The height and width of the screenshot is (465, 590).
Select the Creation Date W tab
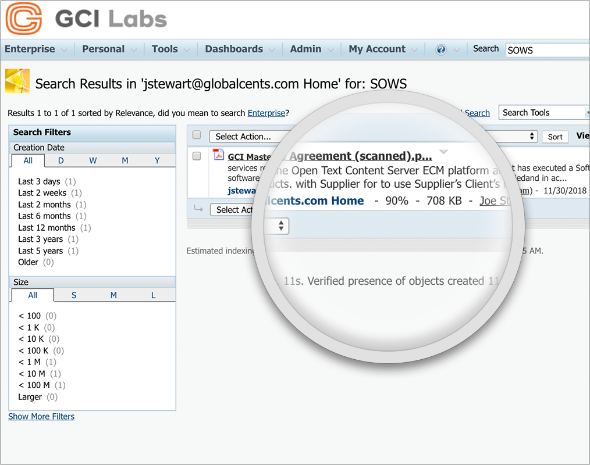pos(93,160)
